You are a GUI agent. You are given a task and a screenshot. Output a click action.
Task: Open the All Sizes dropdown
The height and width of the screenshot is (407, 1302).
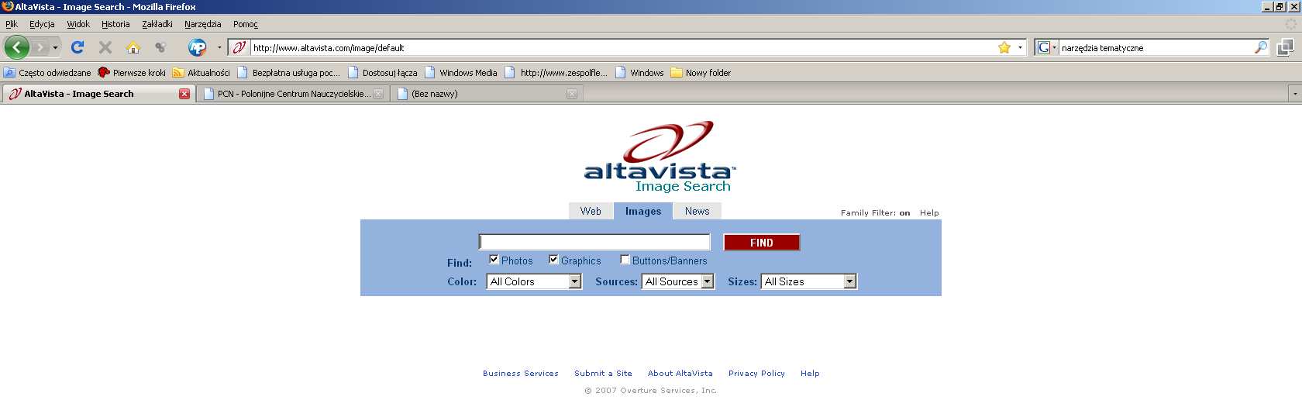pos(809,281)
